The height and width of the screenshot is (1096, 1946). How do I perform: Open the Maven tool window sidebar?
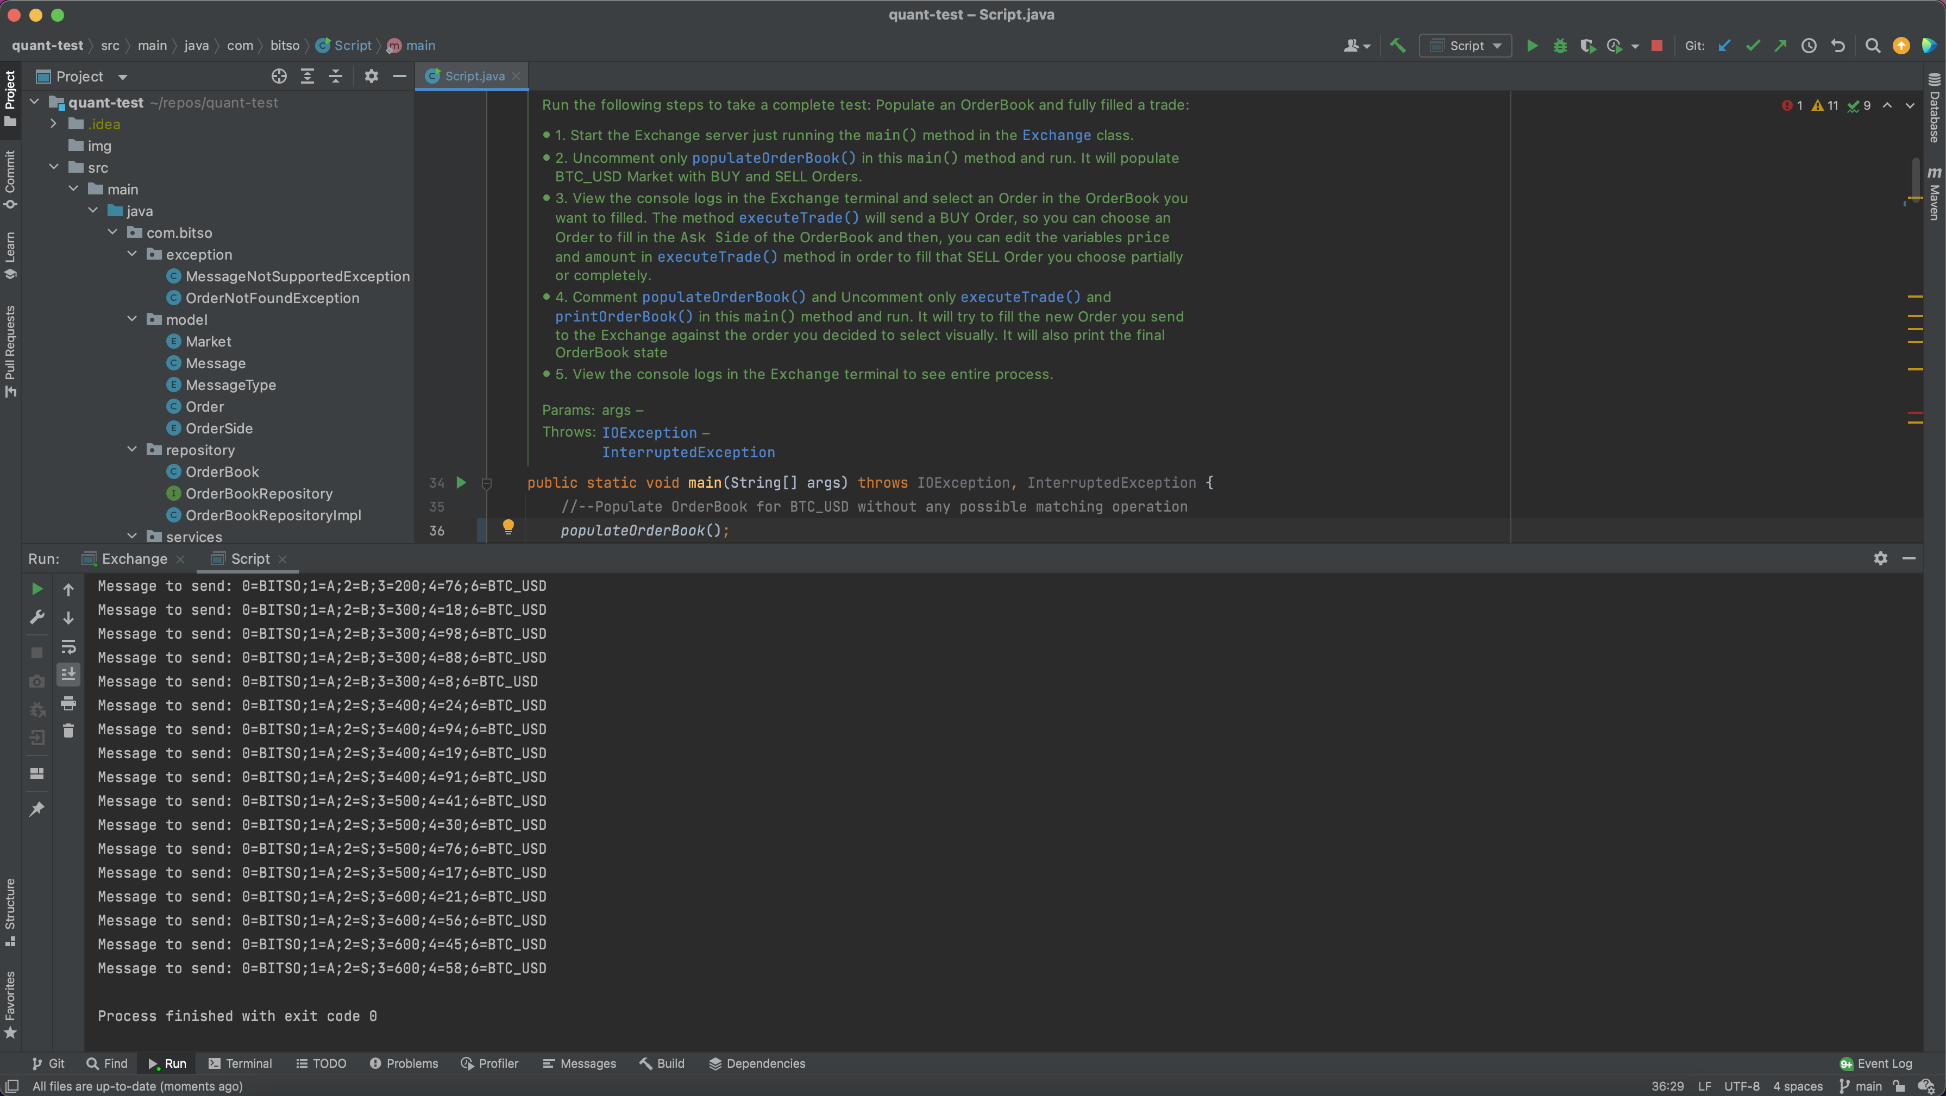click(x=1934, y=194)
